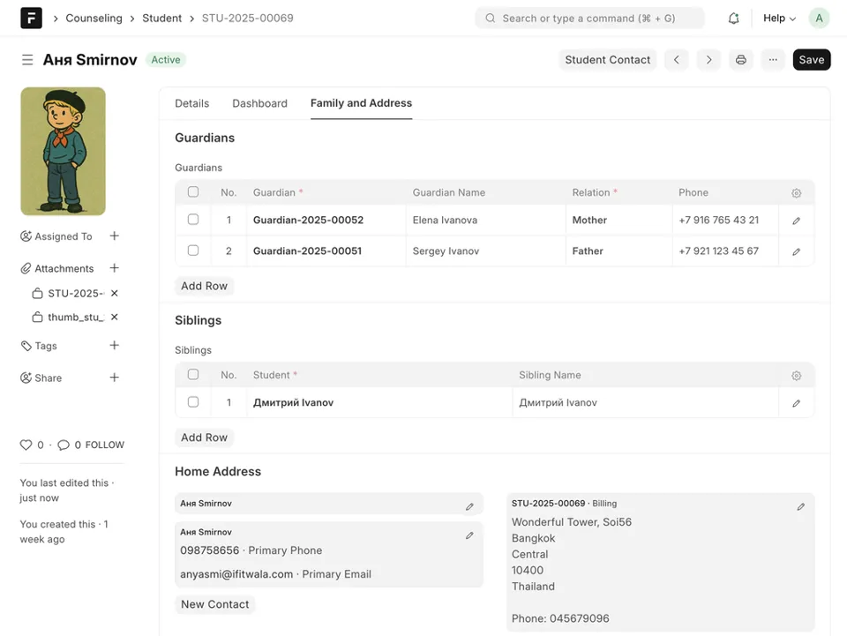
Task: Edit the Billing address pencil icon
Action: tap(800, 507)
